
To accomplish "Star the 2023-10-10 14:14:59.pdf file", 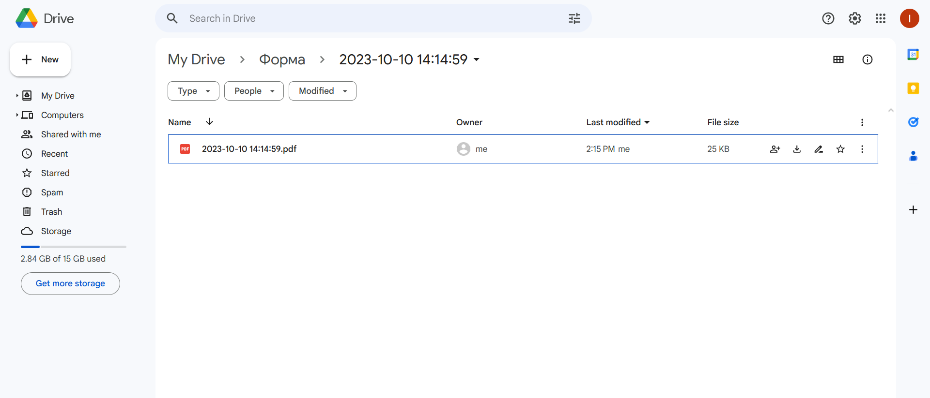I will [840, 149].
